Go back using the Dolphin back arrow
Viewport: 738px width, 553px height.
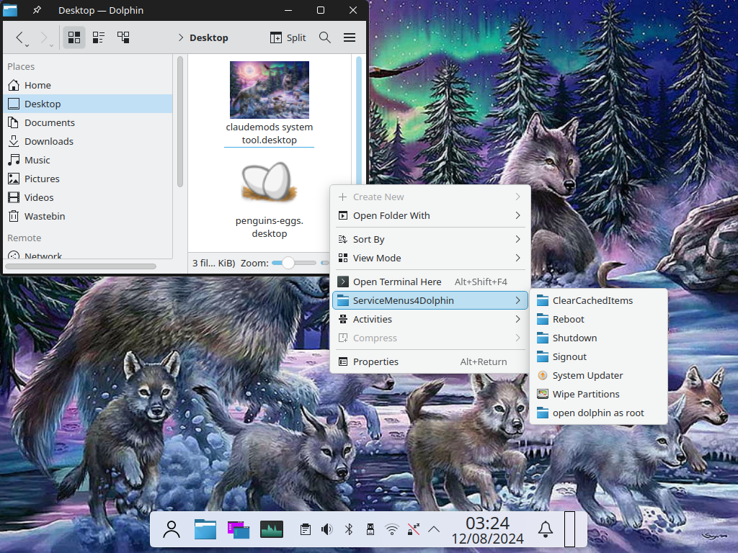pos(19,37)
